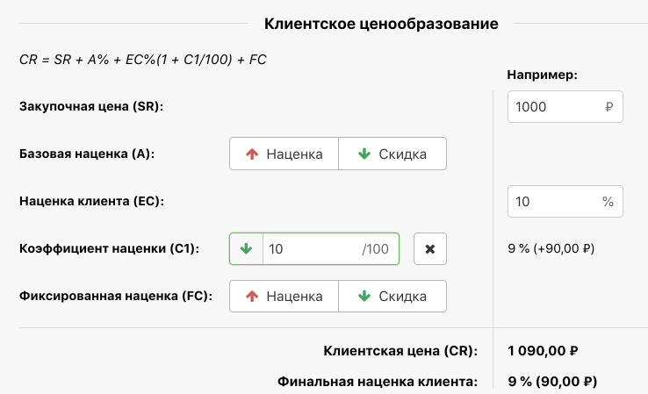
Task: Click the /100 suffix in the coefficient field
Action: pos(375,249)
